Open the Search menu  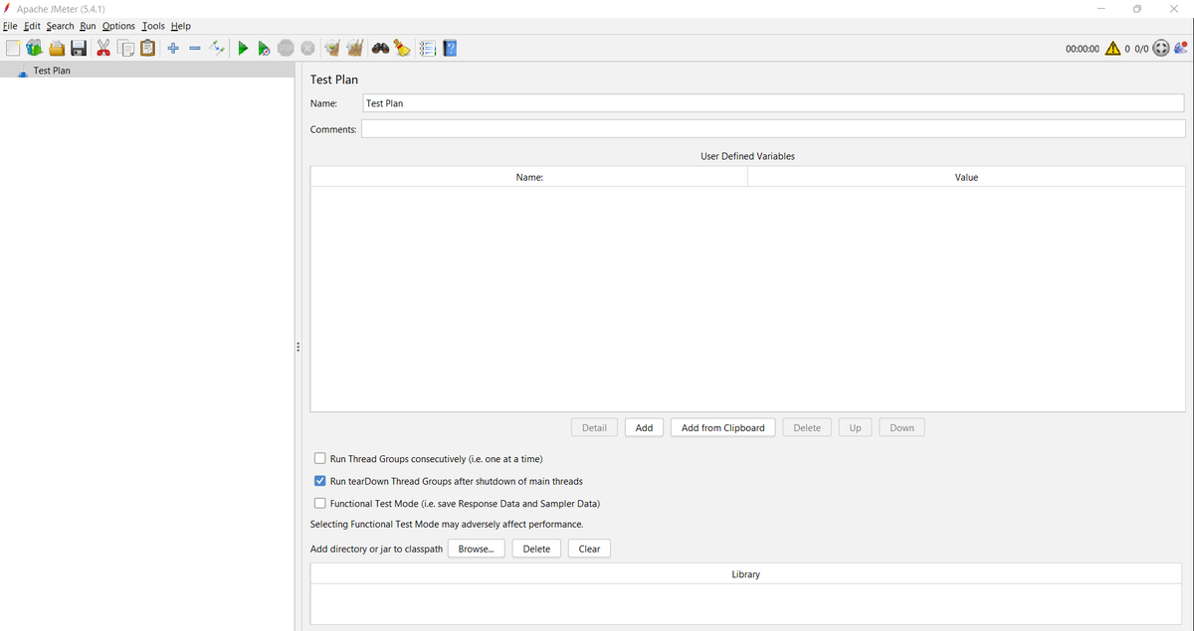[x=60, y=26]
